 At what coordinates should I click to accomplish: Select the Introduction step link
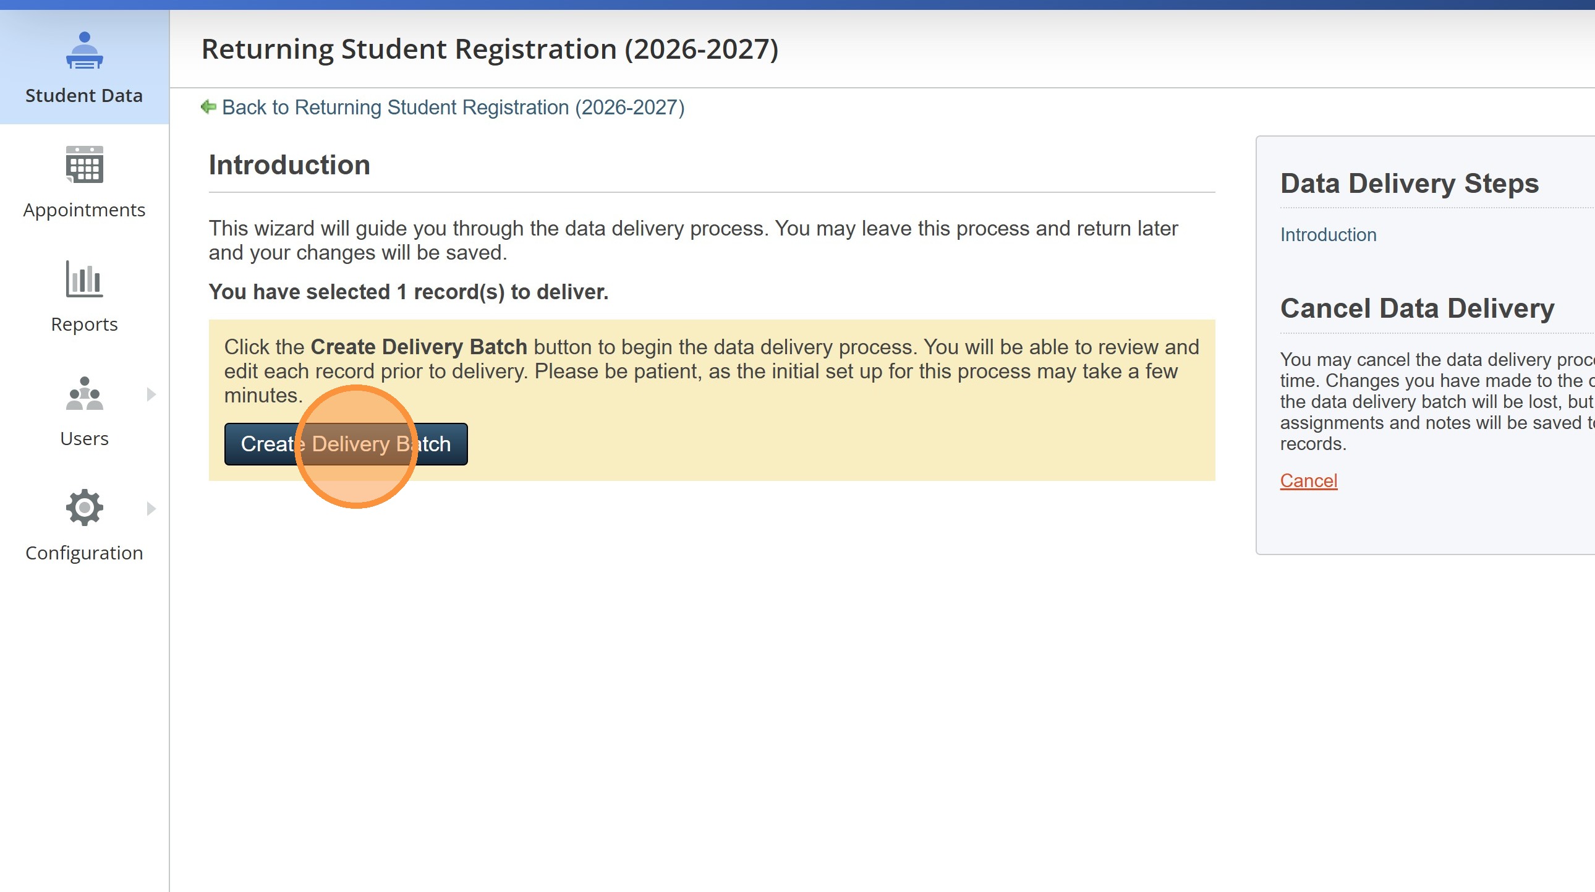[1328, 235]
